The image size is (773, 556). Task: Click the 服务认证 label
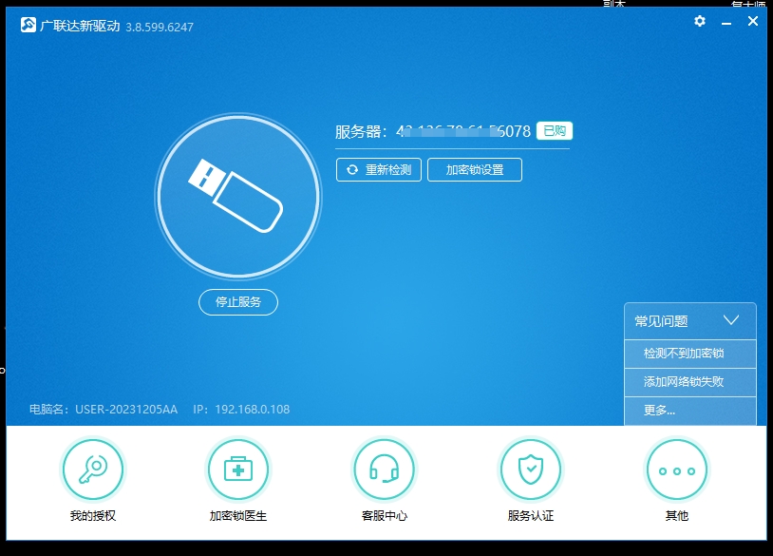pos(531,515)
